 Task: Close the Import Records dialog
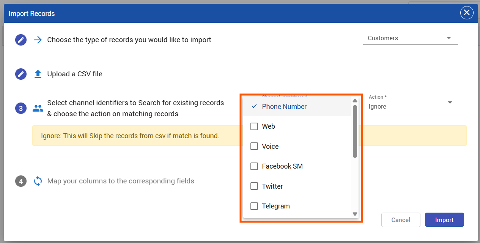[x=466, y=13]
